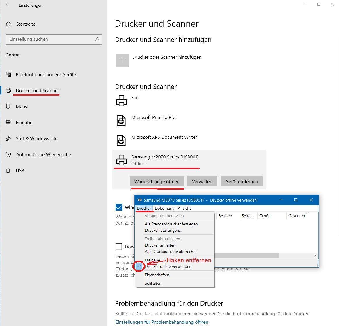The height and width of the screenshot is (326, 339).
Task: Click the Microsoft XPS Document Writer icon
Action: coord(121,140)
